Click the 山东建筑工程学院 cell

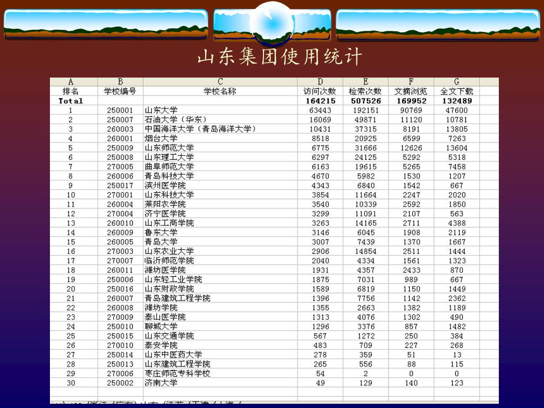220,363
